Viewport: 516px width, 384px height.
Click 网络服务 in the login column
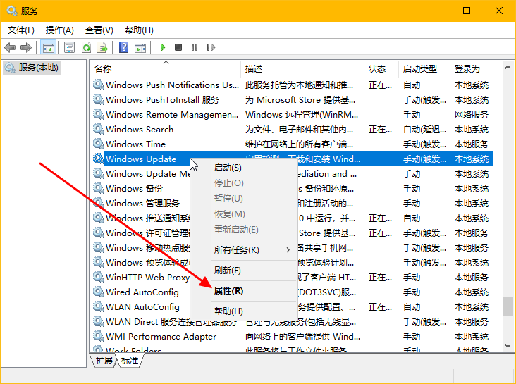pos(472,115)
